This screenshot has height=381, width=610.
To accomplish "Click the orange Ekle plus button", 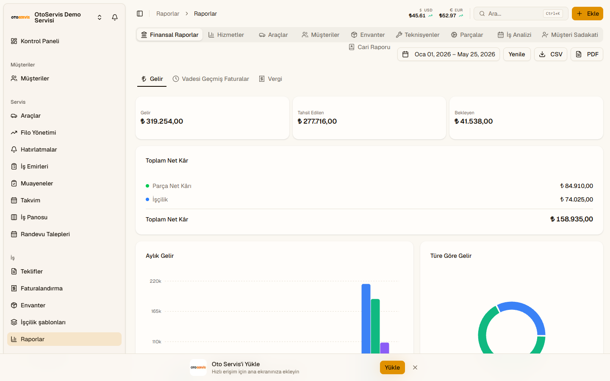I will pyautogui.click(x=588, y=14).
